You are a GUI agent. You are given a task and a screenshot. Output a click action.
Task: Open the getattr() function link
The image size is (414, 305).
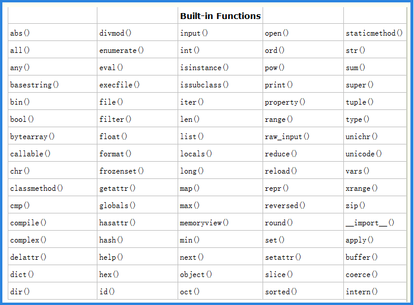coord(118,188)
